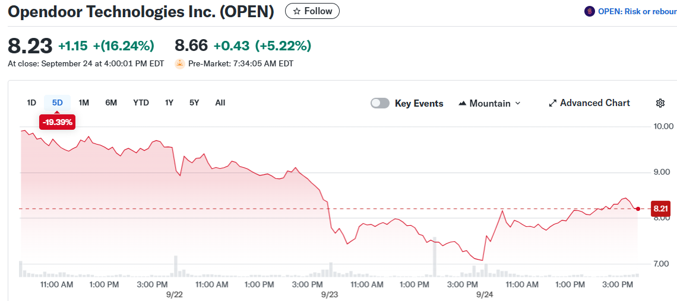Image resolution: width=677 pixels, height=301 pixels.
Task: Click the closing price 8.23
Action: point(30,46)
